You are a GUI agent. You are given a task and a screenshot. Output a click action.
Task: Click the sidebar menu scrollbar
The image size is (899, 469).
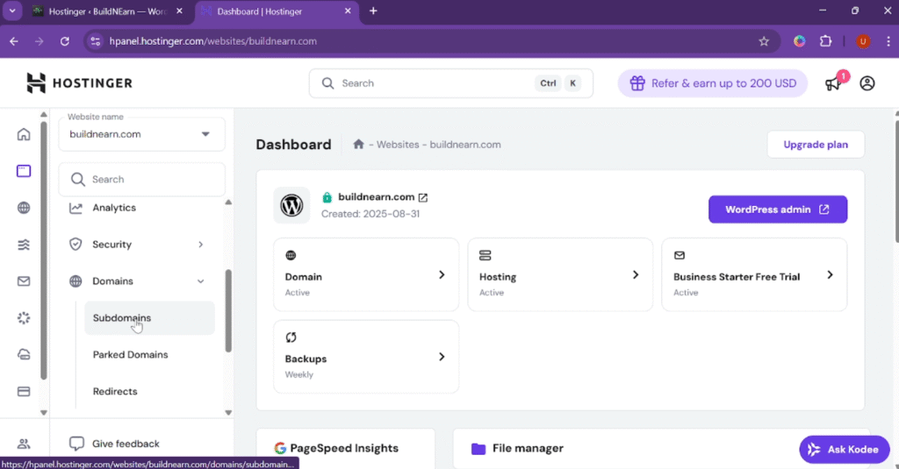click(x=228, y=310)
